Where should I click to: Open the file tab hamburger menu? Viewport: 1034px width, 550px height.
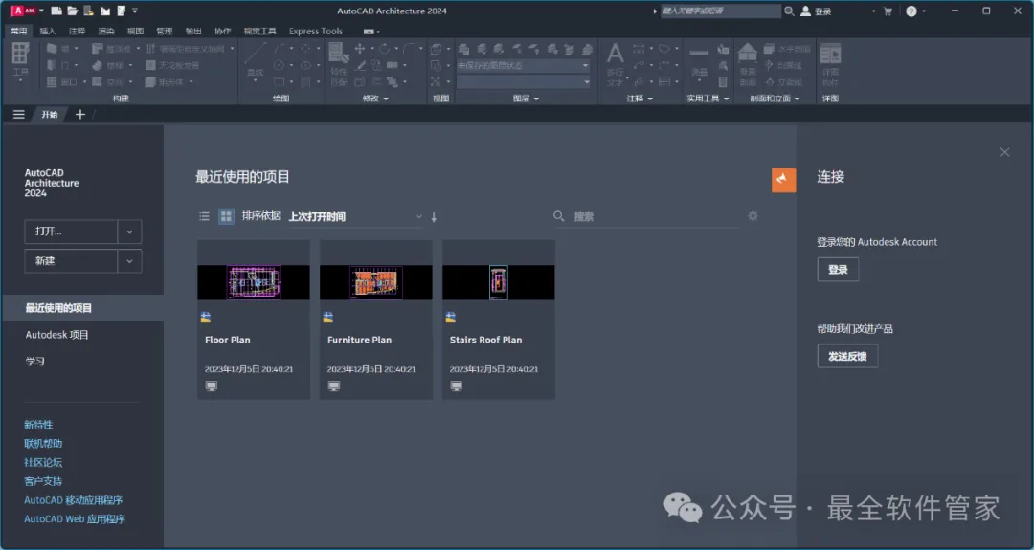(x=18, y=115)
